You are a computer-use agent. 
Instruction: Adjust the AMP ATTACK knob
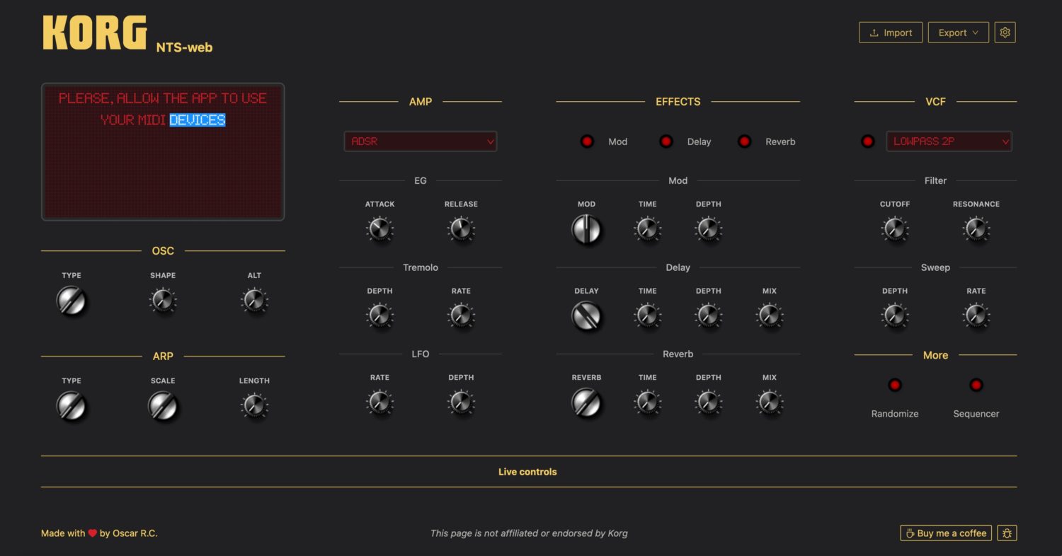pyautogui.click(x=380, y=228)
